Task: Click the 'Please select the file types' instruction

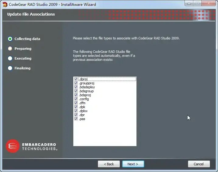Action: (x=126, y=38)
